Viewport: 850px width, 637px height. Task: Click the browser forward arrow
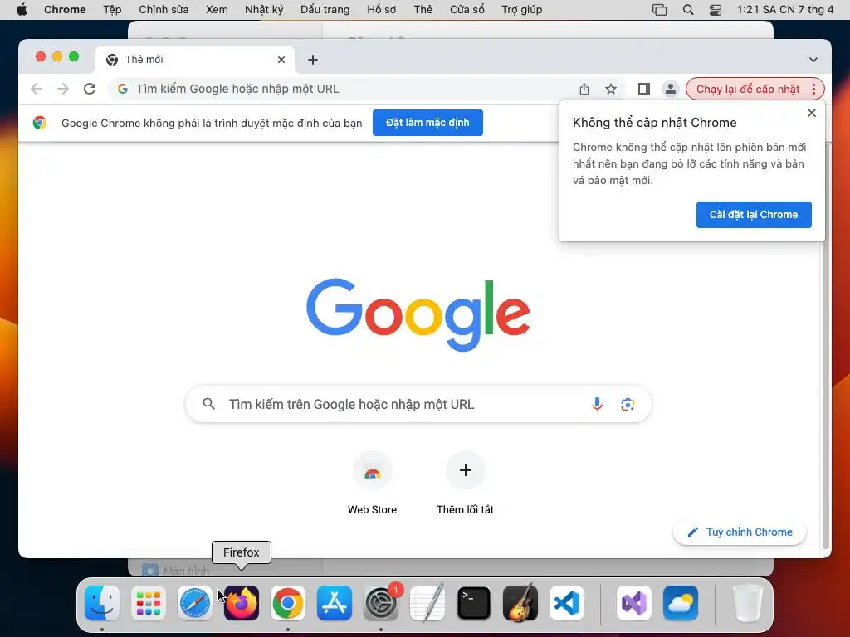point(63,89)
